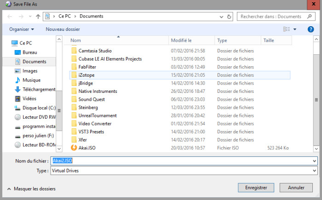Select the 'Steinberg' folder

pos(88,108)
